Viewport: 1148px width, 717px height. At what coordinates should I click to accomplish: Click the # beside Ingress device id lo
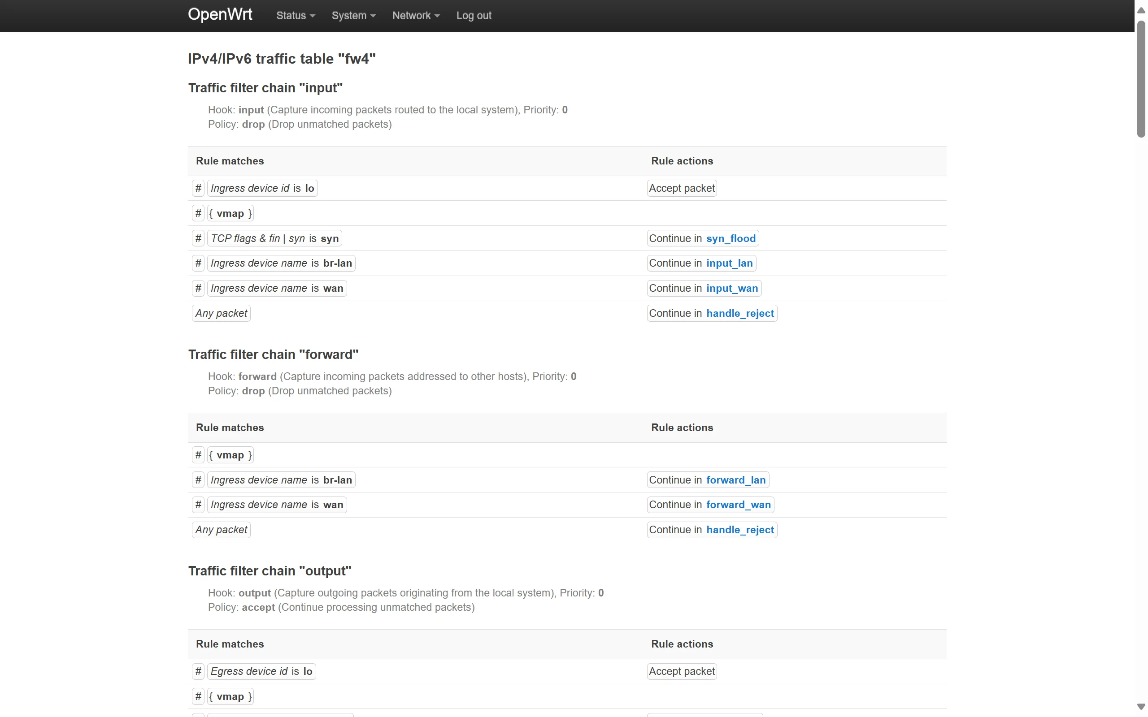point(198,188)
